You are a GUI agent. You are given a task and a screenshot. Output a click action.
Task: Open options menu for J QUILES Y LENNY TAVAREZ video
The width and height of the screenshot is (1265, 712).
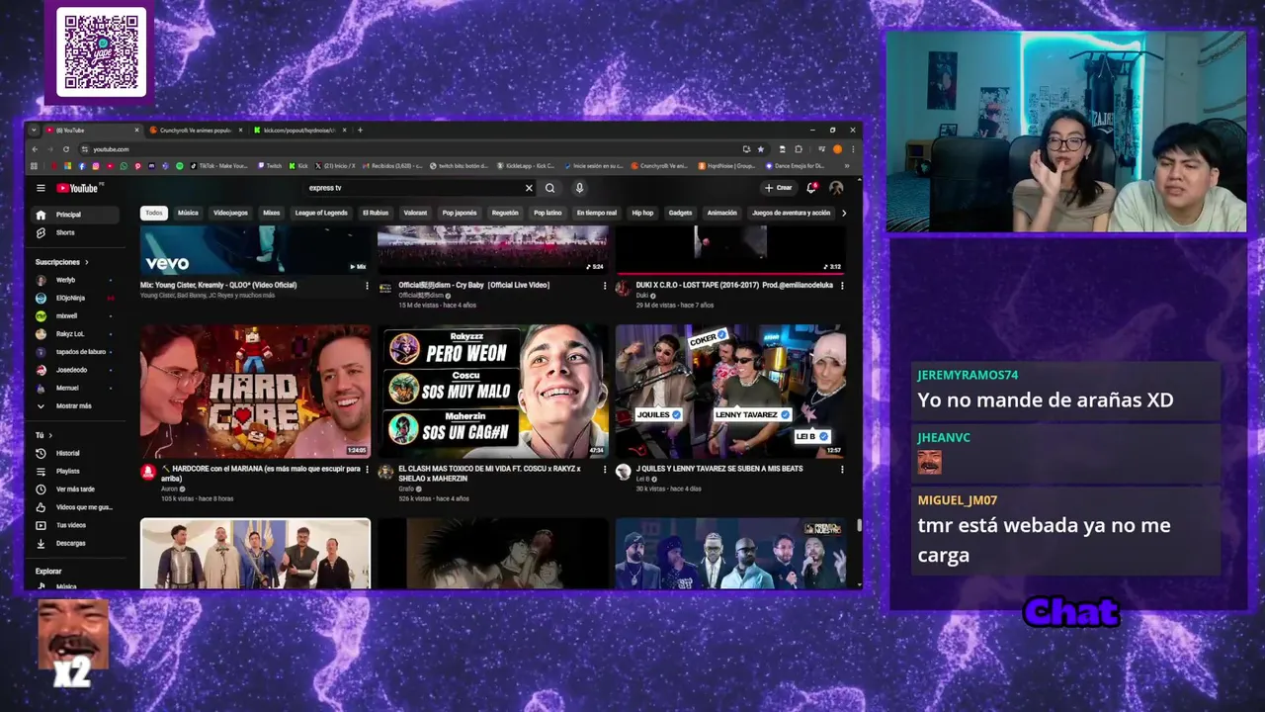(842, 470)
